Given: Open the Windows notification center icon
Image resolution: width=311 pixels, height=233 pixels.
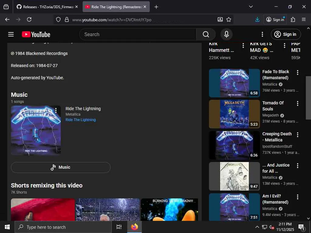Looking at the screenshot, I should pos(302,227).
